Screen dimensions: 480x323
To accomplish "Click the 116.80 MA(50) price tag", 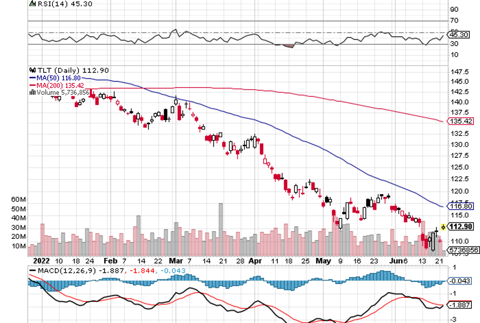I will [x=461, y=206].
